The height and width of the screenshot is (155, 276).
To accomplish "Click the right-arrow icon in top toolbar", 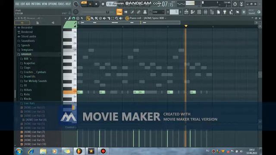I will coord(125,12).
